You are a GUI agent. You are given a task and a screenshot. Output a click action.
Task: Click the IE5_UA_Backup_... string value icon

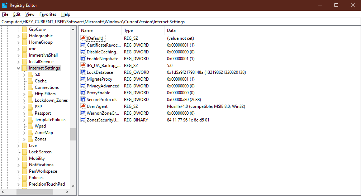pyautogui.click(x=83, y=65)
